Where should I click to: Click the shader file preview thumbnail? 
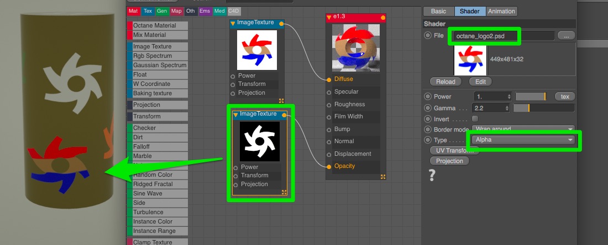470,60
